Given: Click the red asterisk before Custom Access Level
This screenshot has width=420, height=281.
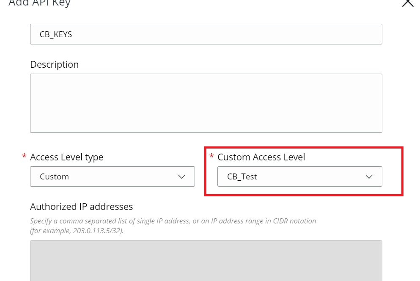Looking at the screenshot, I should point(211,157).
